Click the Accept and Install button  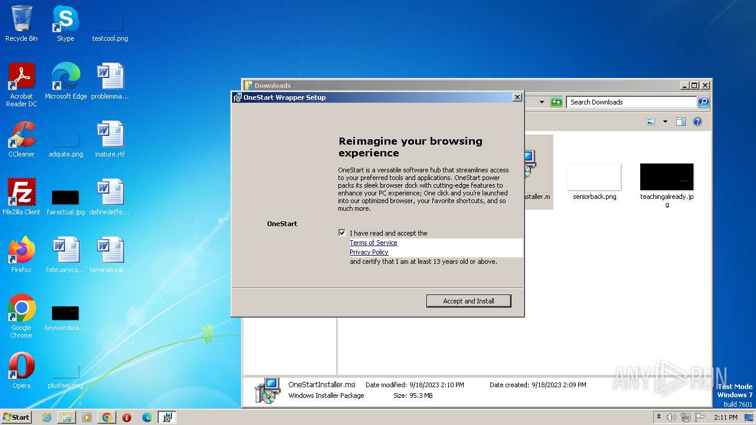pos(468,301)
